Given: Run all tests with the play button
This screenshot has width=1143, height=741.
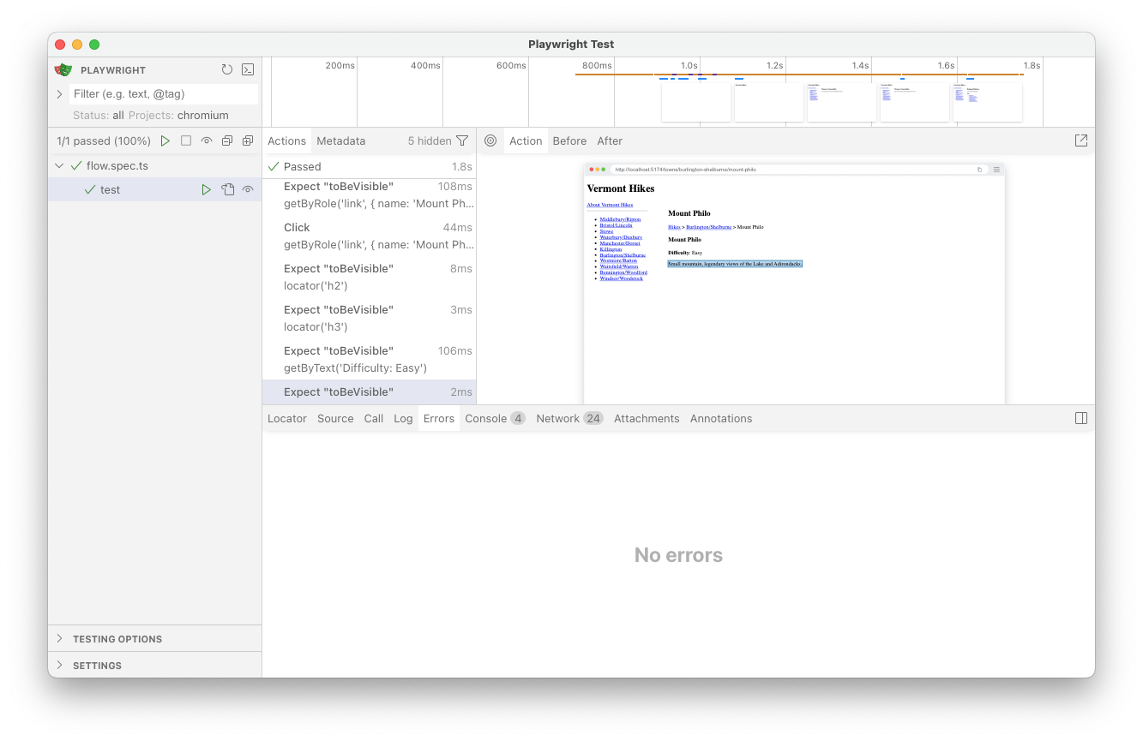Looking at the screenshot, I should click(165, 141).
